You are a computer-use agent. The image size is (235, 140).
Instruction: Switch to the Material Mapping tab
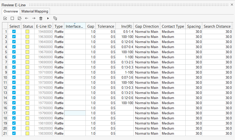(35, 11)
